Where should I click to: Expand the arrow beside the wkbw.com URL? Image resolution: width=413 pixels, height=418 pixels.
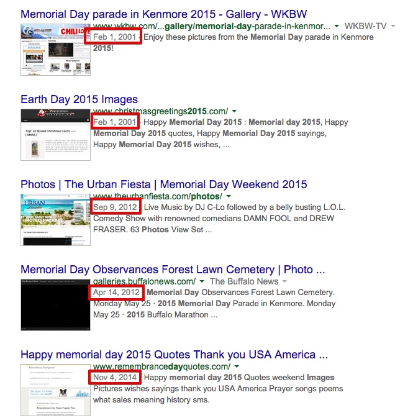click(x=337, y=26)
